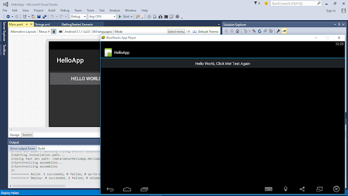Tap the Hello World, Click Me! Test Again button
The image size is (348, 196).
pyautogui.click(x=222, y=64)
